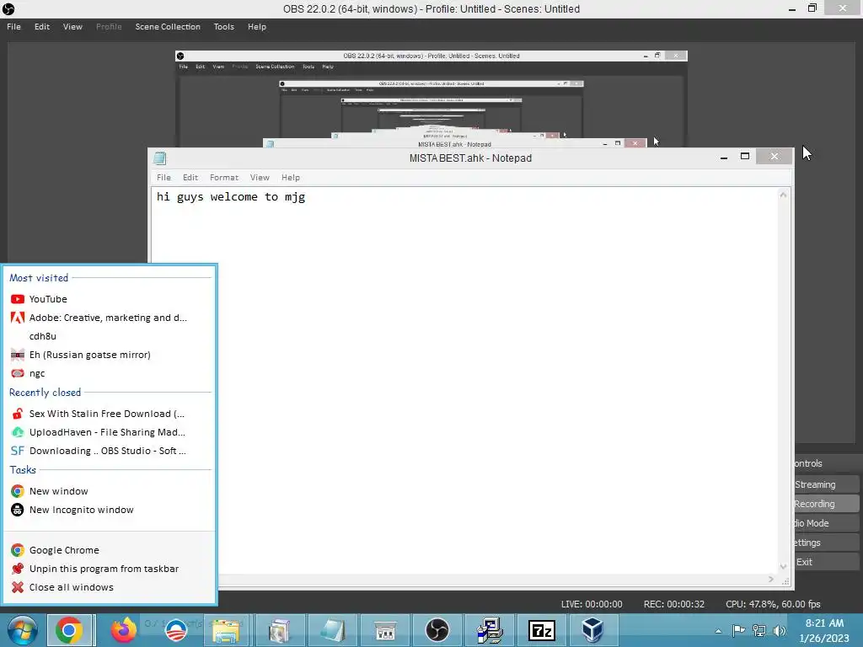Click the volume speaker tray icon
Image resolution: width=863 pixels, height=647 pixels.
click(x=779, y=630)
